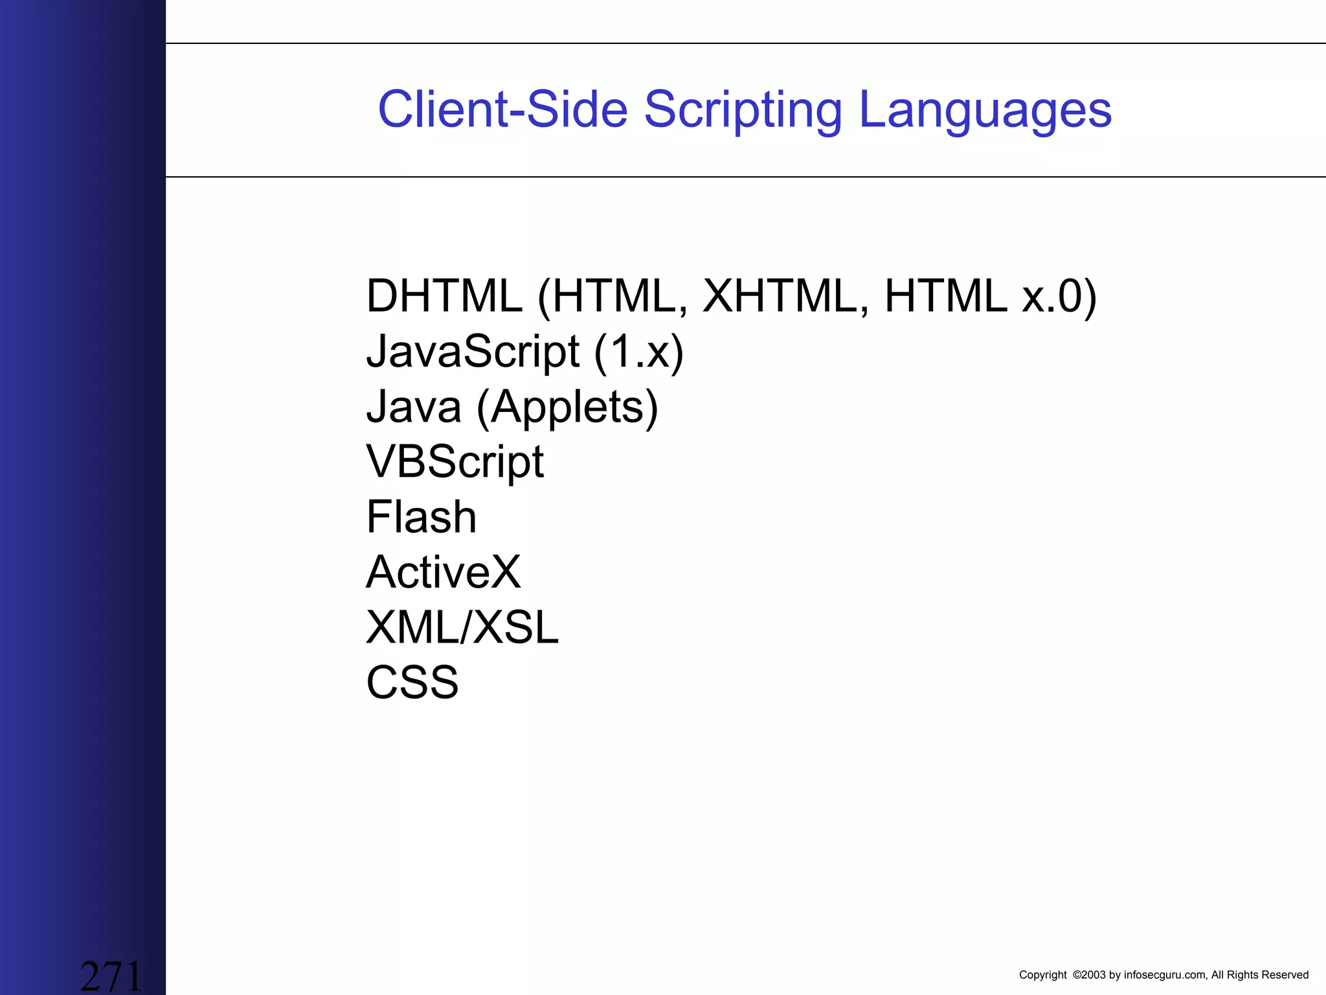Click the 'VBScript' list entry
The image size is (1326, 995).
455,463
